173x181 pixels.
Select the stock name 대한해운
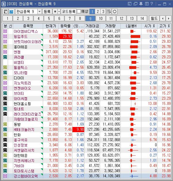coord(21,155)
